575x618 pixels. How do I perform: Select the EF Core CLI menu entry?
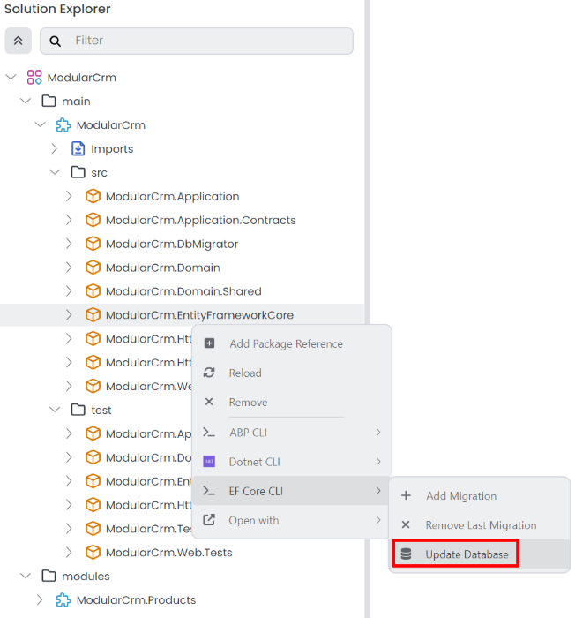click(291, 491)
